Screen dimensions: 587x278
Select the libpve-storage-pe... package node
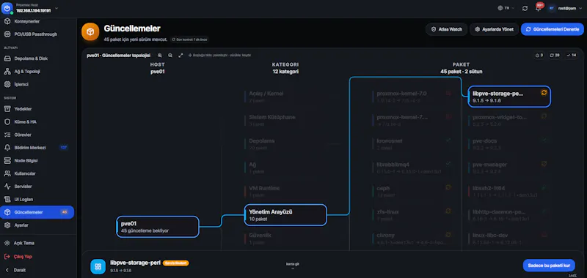509,97
